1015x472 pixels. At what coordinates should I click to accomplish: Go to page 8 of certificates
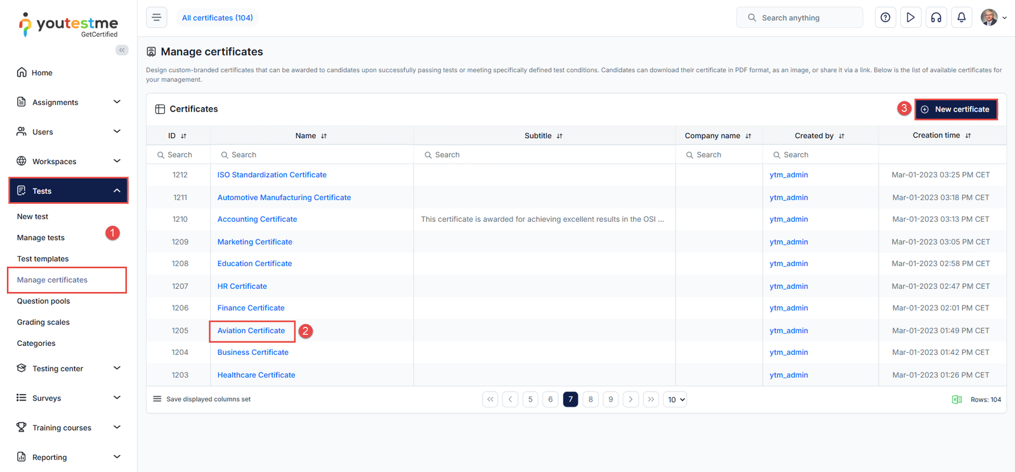591,399
